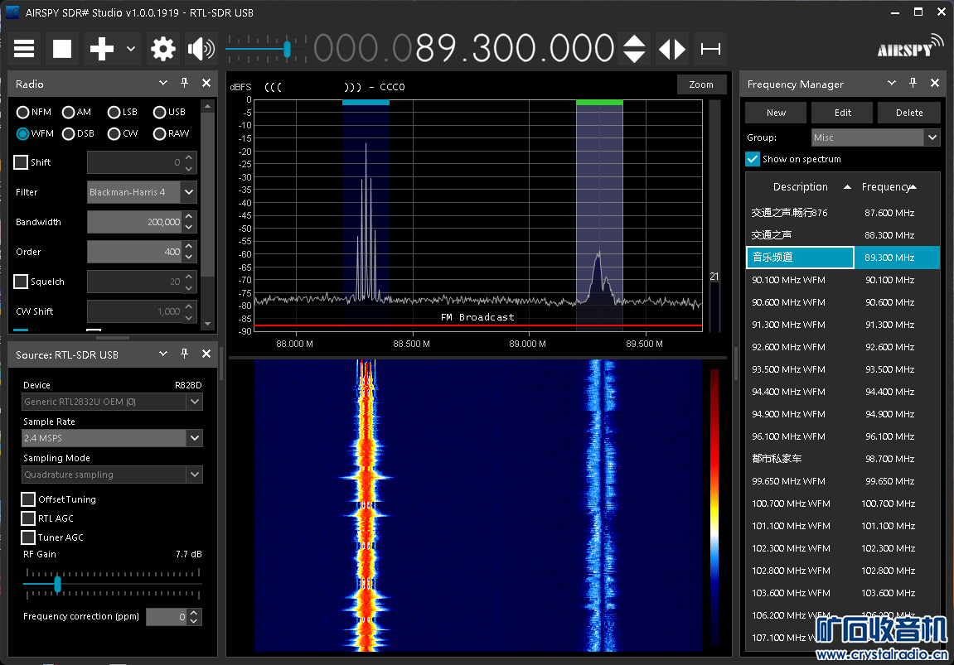Open the Group Misc dropdown
Viewport: 954px width, 665px height.
coord(932,137)
